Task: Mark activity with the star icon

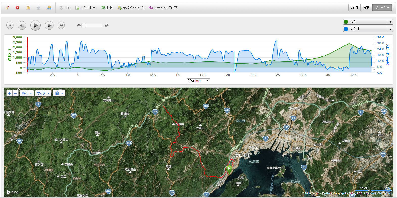Action: point(39,8)
